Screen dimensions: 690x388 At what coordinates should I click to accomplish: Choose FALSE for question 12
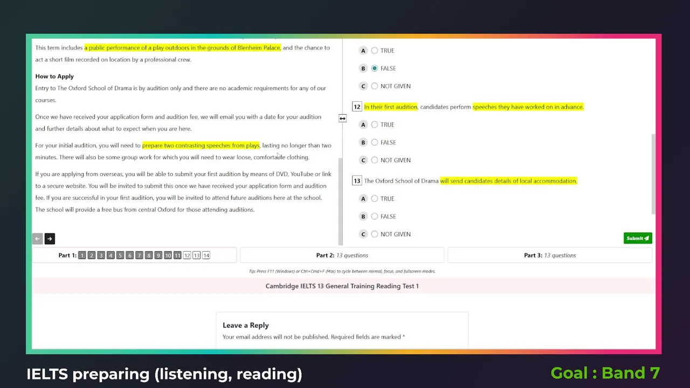(375, 142)
